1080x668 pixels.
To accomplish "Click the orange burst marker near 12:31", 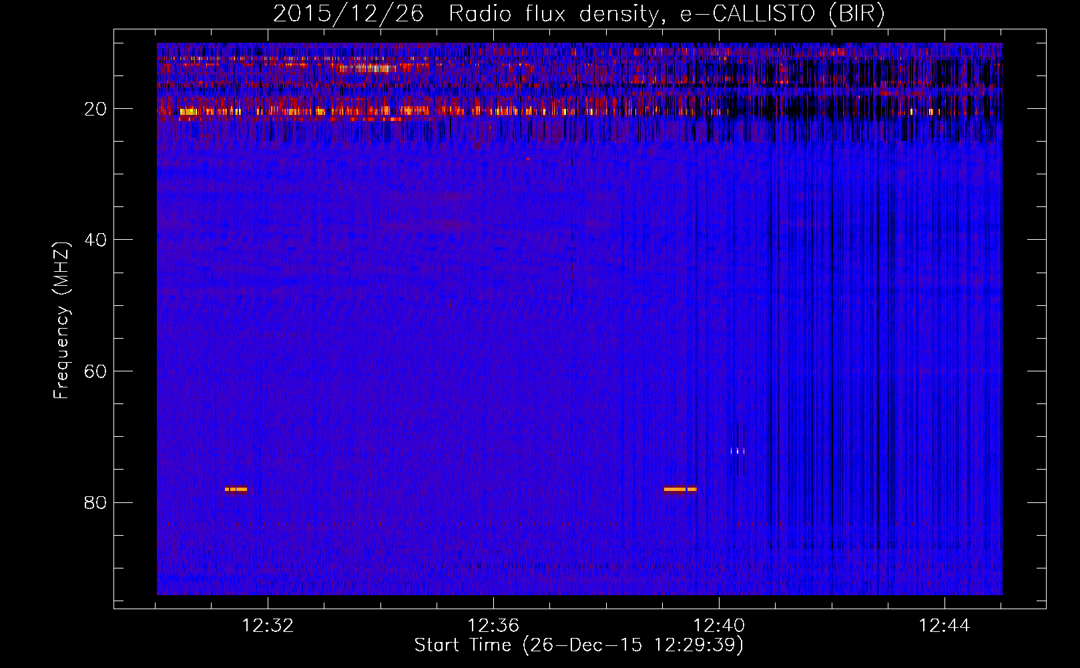I will point(236,489).
